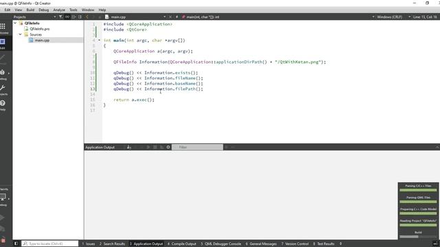440x247 pixels.
Task: Collapse the Sources folder node
Action: (x=20, y=34)
